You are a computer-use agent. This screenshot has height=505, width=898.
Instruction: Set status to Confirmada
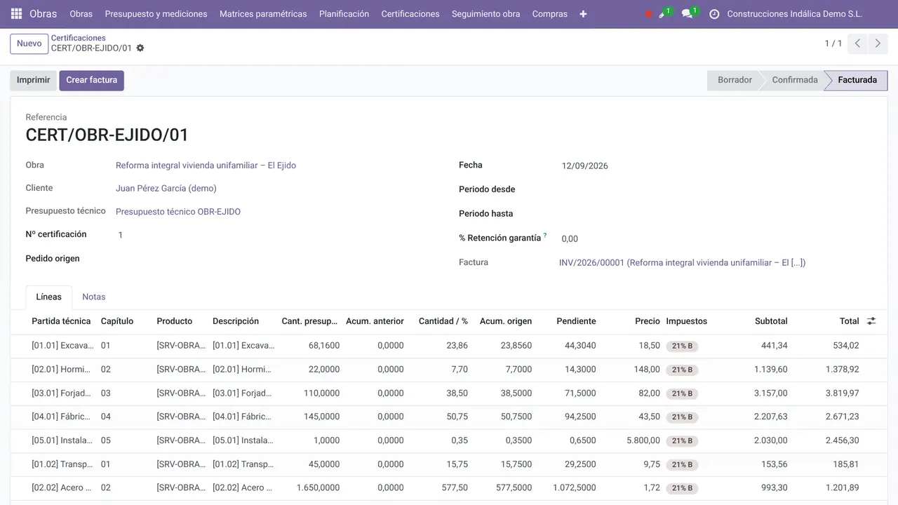[795, 80]
